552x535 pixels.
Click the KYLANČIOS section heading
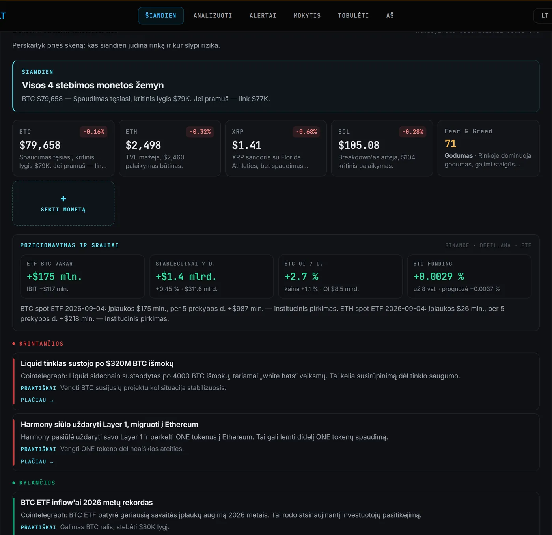(37, 483)
